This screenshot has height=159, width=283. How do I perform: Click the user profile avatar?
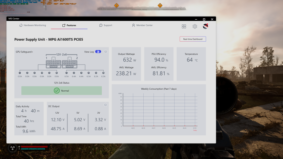click(x=205, y=26)
